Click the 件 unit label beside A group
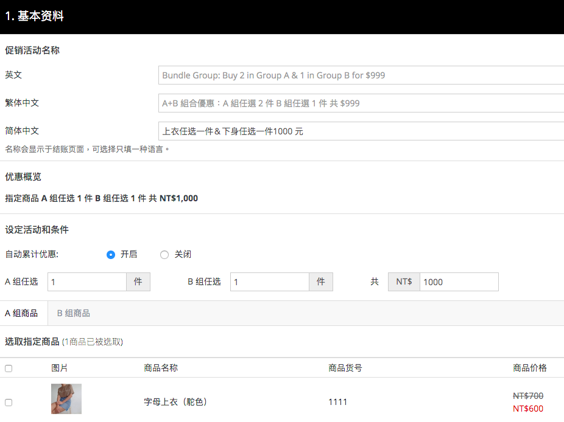The width and height of the screenshot is (564, 422). [x=138, y=282]
